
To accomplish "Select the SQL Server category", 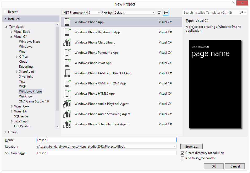I will point(21,116).
